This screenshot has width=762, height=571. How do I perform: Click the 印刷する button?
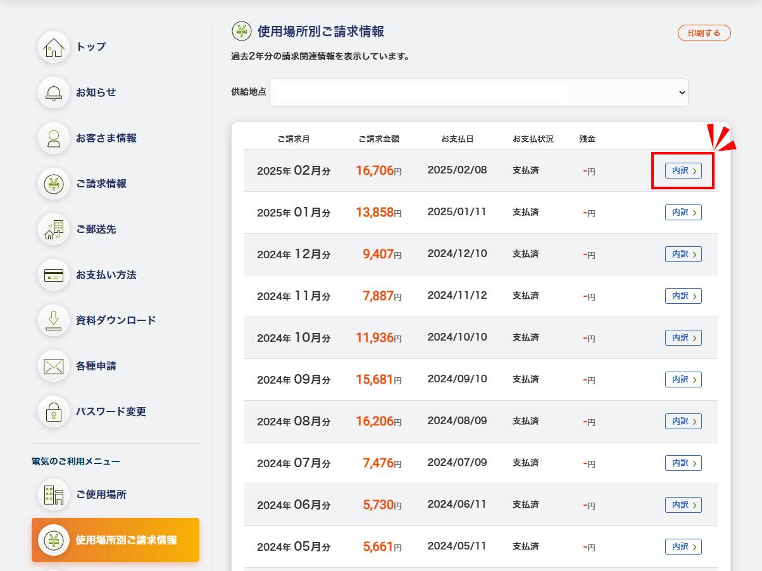click(704, 33)
